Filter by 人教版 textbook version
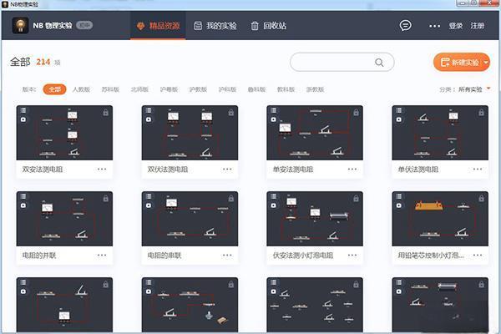This screenshot has width=501, height=334. point(81,89)
